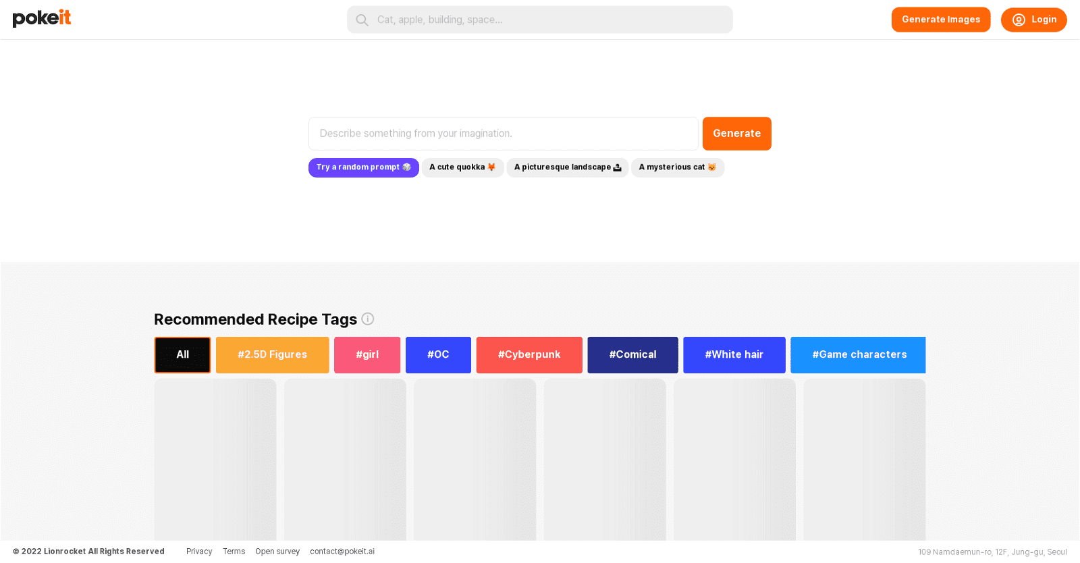
Task: Click the imagination prompt description field
Action: click(x=503, y=134)
